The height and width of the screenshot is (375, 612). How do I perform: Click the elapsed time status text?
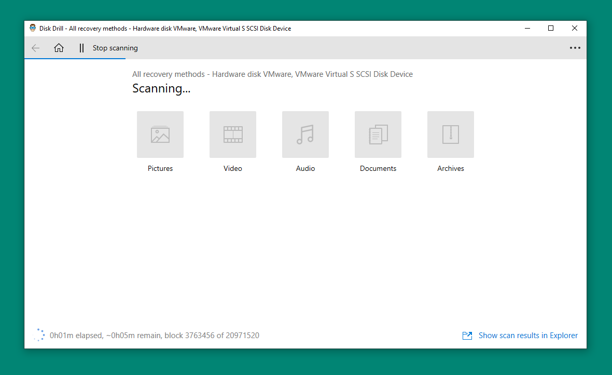click(155, 336)
